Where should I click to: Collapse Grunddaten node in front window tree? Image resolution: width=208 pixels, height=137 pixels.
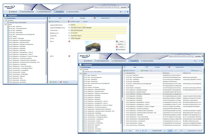click(80, 69)
